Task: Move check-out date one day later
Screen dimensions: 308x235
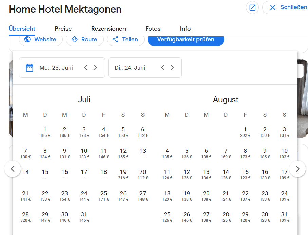Action: pos(172,68)
